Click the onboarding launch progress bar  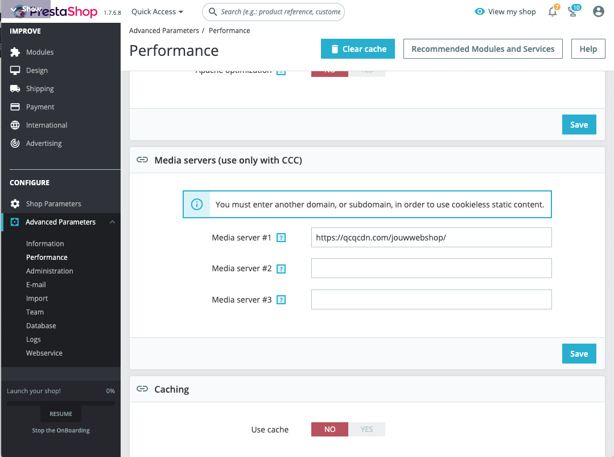pyautogui.click(x=60, y=403)
